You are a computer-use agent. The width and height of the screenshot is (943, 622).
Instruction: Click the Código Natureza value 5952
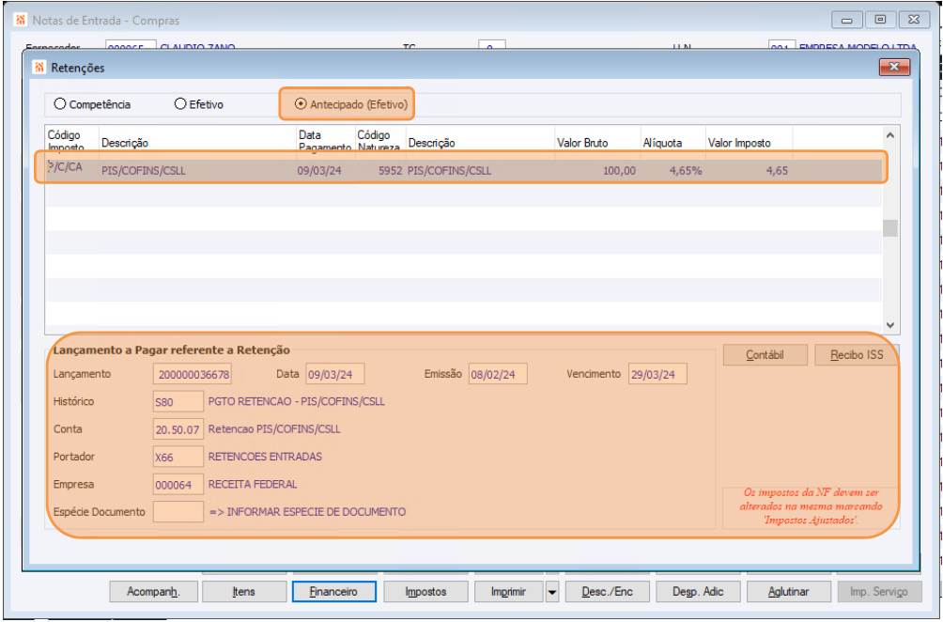click(391, 171)
